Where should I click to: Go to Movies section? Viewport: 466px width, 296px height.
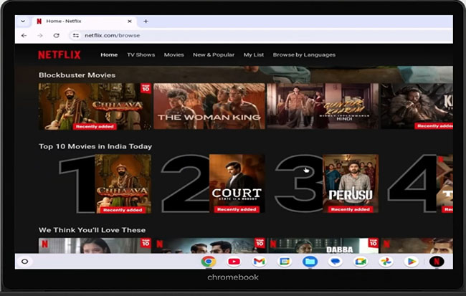pyautogui.click(x=174, y=54)
